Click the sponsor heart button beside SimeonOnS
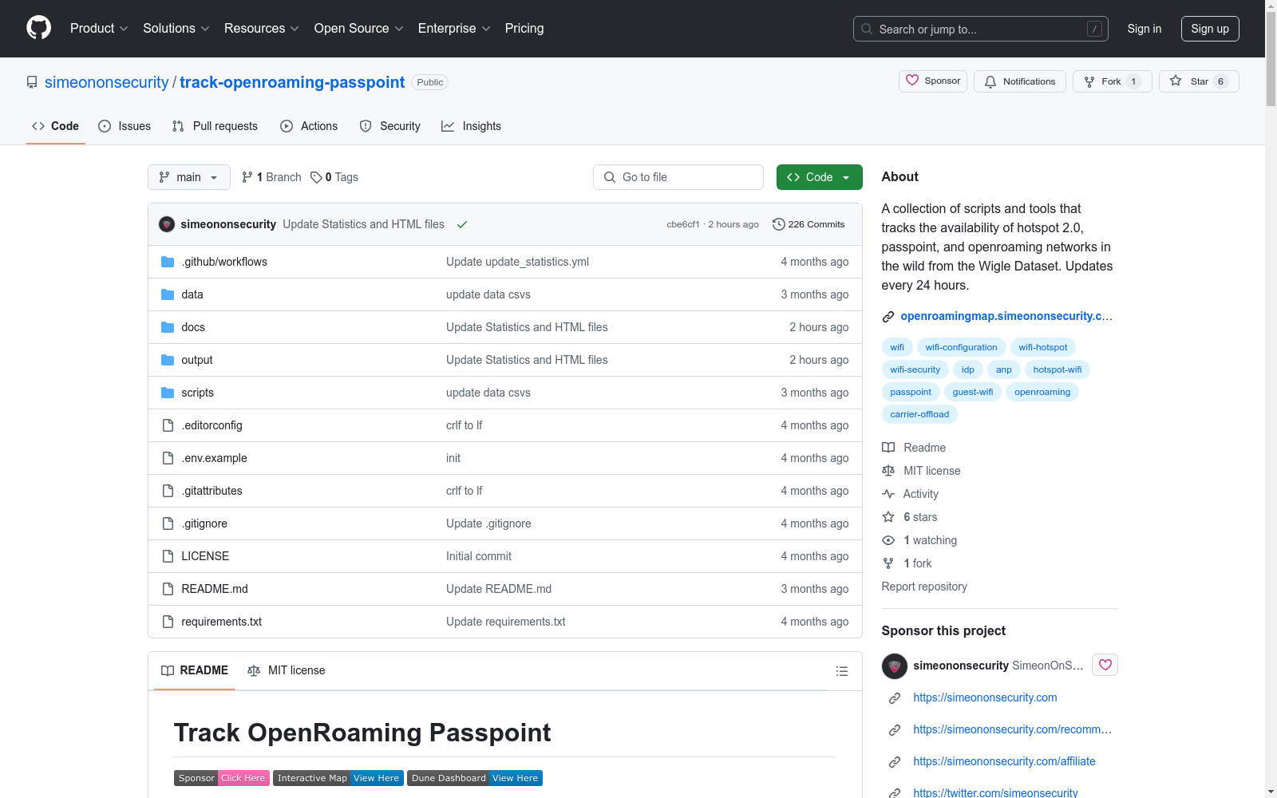The image size is (1277, 798). [x=1105, y=665]
